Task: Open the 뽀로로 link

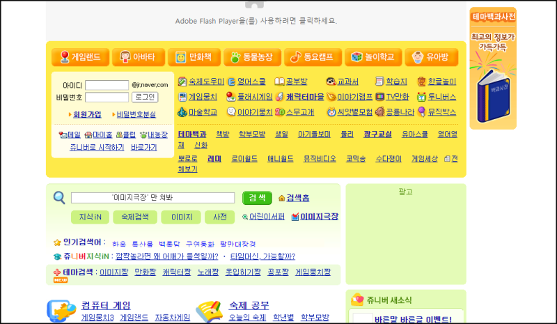Action: coord(187,159)
